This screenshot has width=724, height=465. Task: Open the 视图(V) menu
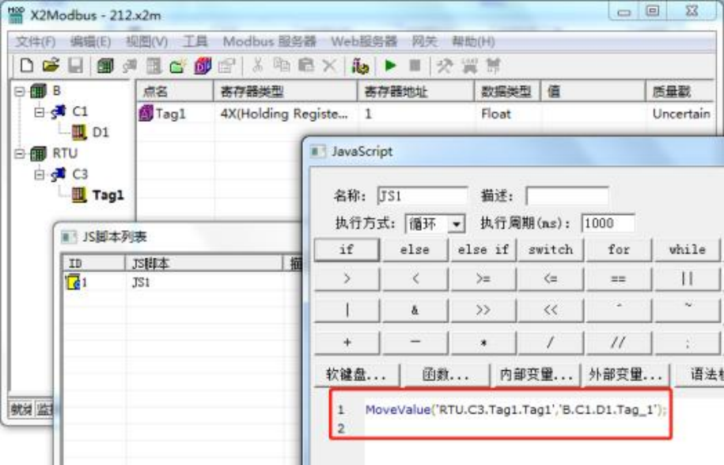(x=147, y=42)
